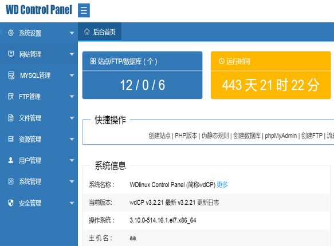The height and width of the screenshot is (246, 334).
Task: Click the monitor icon beside 网站管理
Action: click(11, 54)
